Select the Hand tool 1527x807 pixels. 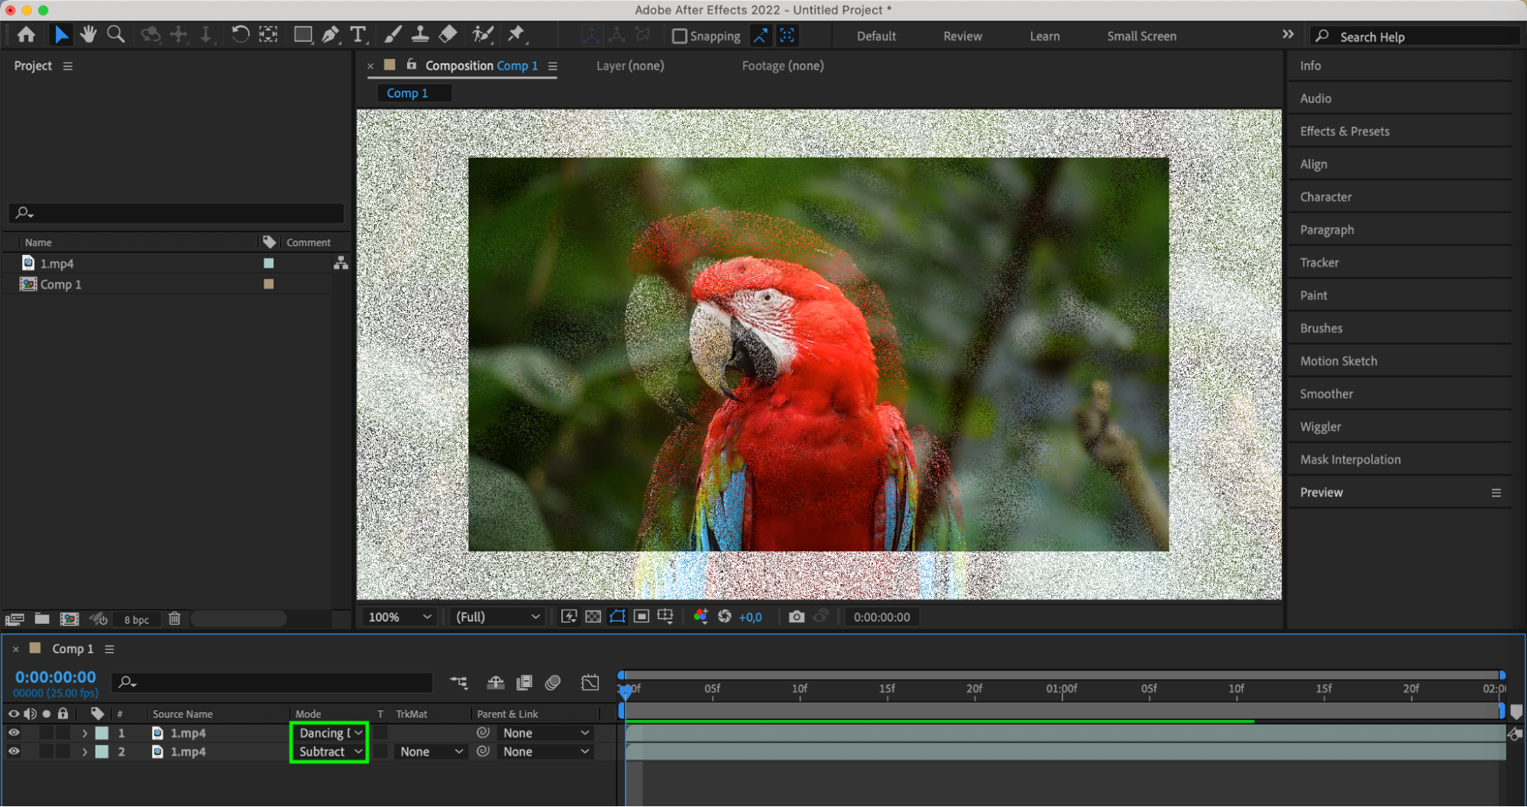(88, 34)
